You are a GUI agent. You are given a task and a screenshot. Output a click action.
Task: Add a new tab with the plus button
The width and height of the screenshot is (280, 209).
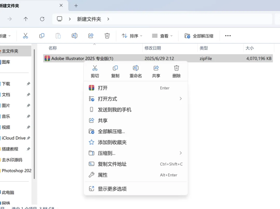(x=76, y=6)
